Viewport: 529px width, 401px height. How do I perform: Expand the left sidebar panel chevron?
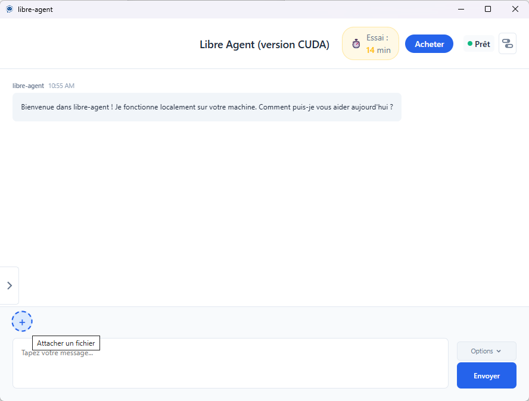click(10, 286)
